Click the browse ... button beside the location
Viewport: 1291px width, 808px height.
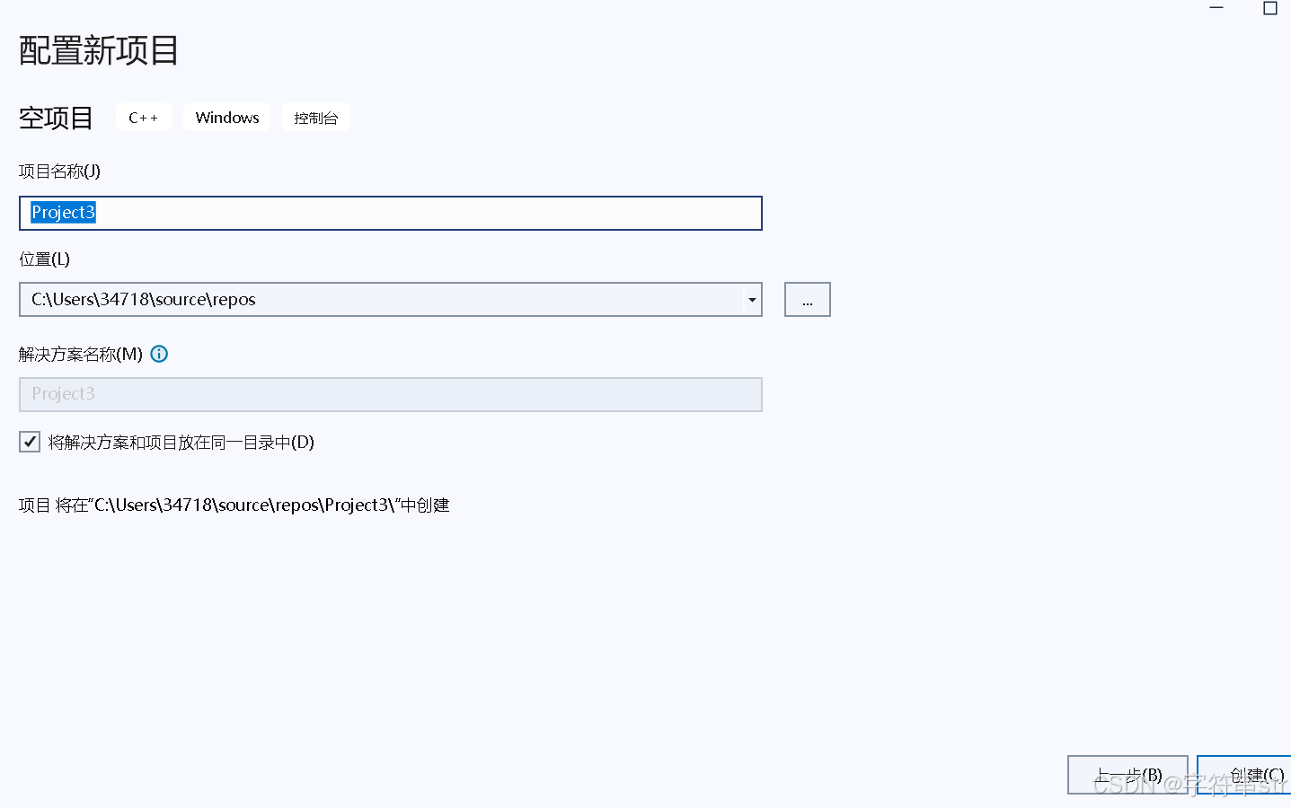click(806, 299)
